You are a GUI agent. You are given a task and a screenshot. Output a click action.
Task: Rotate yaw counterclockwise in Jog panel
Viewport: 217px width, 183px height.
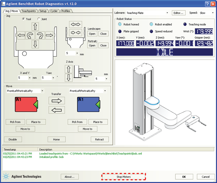(30, 35)
